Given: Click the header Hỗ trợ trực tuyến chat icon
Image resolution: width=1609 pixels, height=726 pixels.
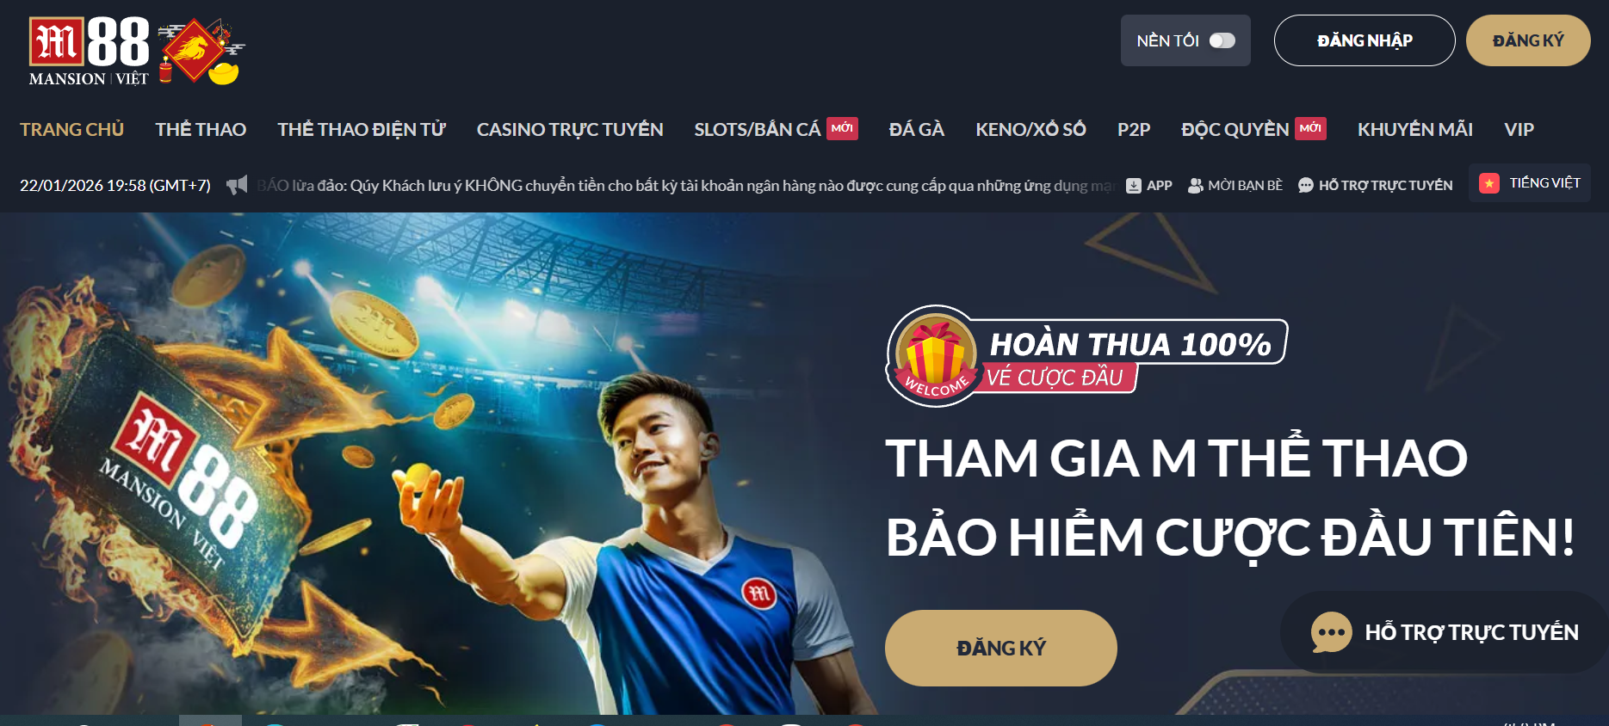Looking at the screenshot, I should tap(1305, 185).
